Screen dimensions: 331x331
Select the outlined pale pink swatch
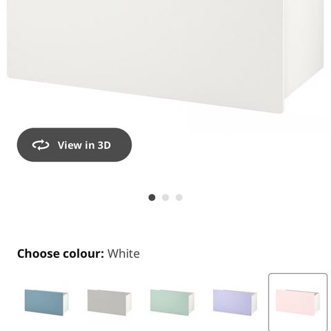click(298, 303)
